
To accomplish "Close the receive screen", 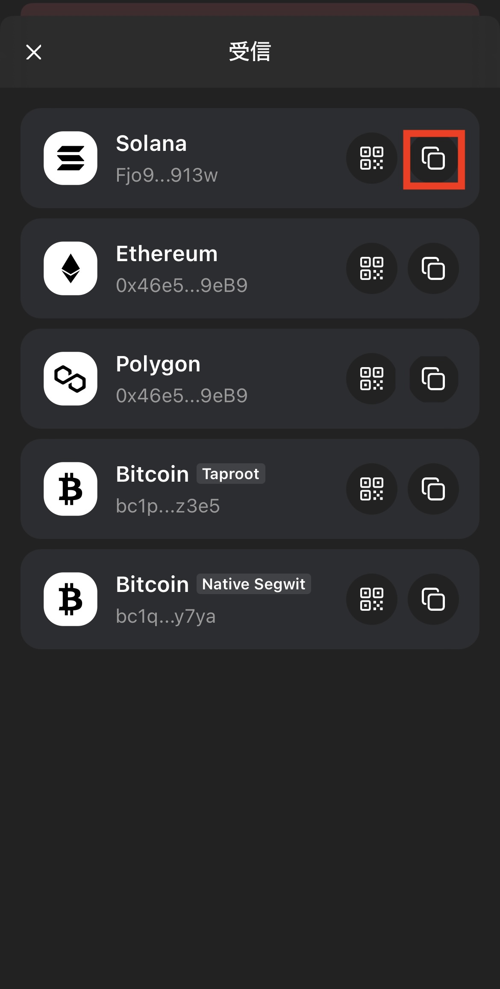I will click(34, 52).
